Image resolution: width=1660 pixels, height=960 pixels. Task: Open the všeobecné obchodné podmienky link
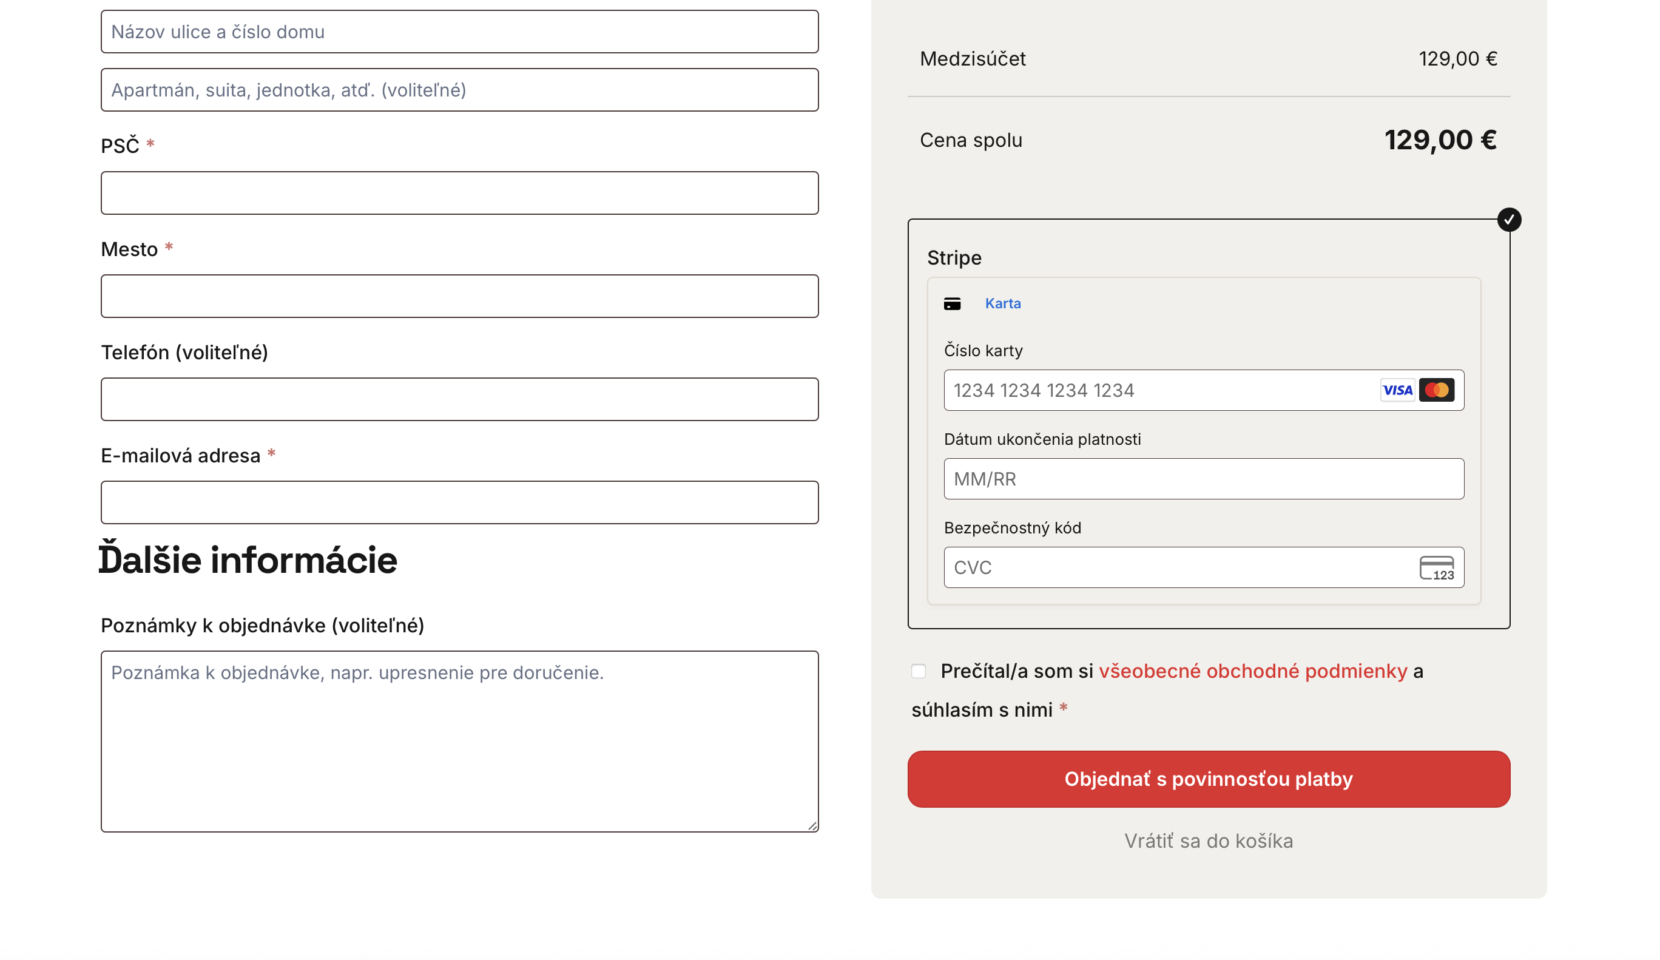click(1252, 671)
